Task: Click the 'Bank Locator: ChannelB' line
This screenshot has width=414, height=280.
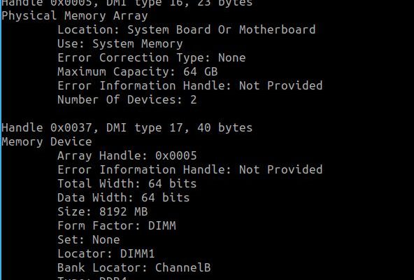Action: tap(134, 268)
